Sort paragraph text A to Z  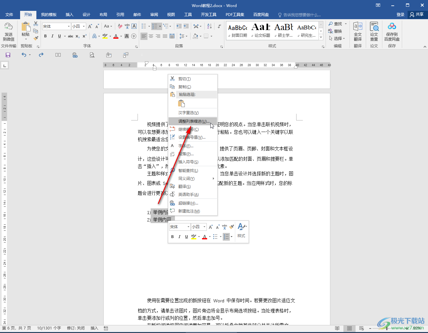[209, 26]
